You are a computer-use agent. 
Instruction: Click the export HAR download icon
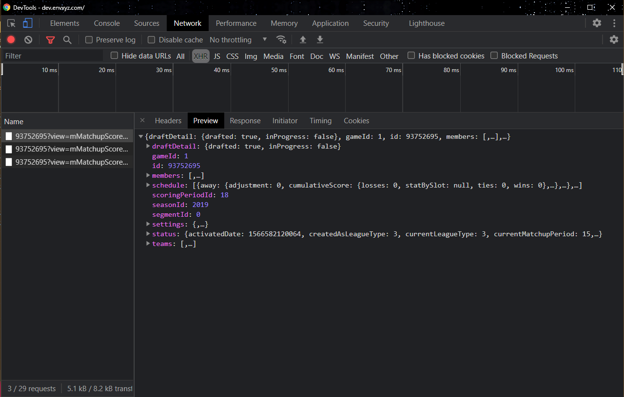320,40
